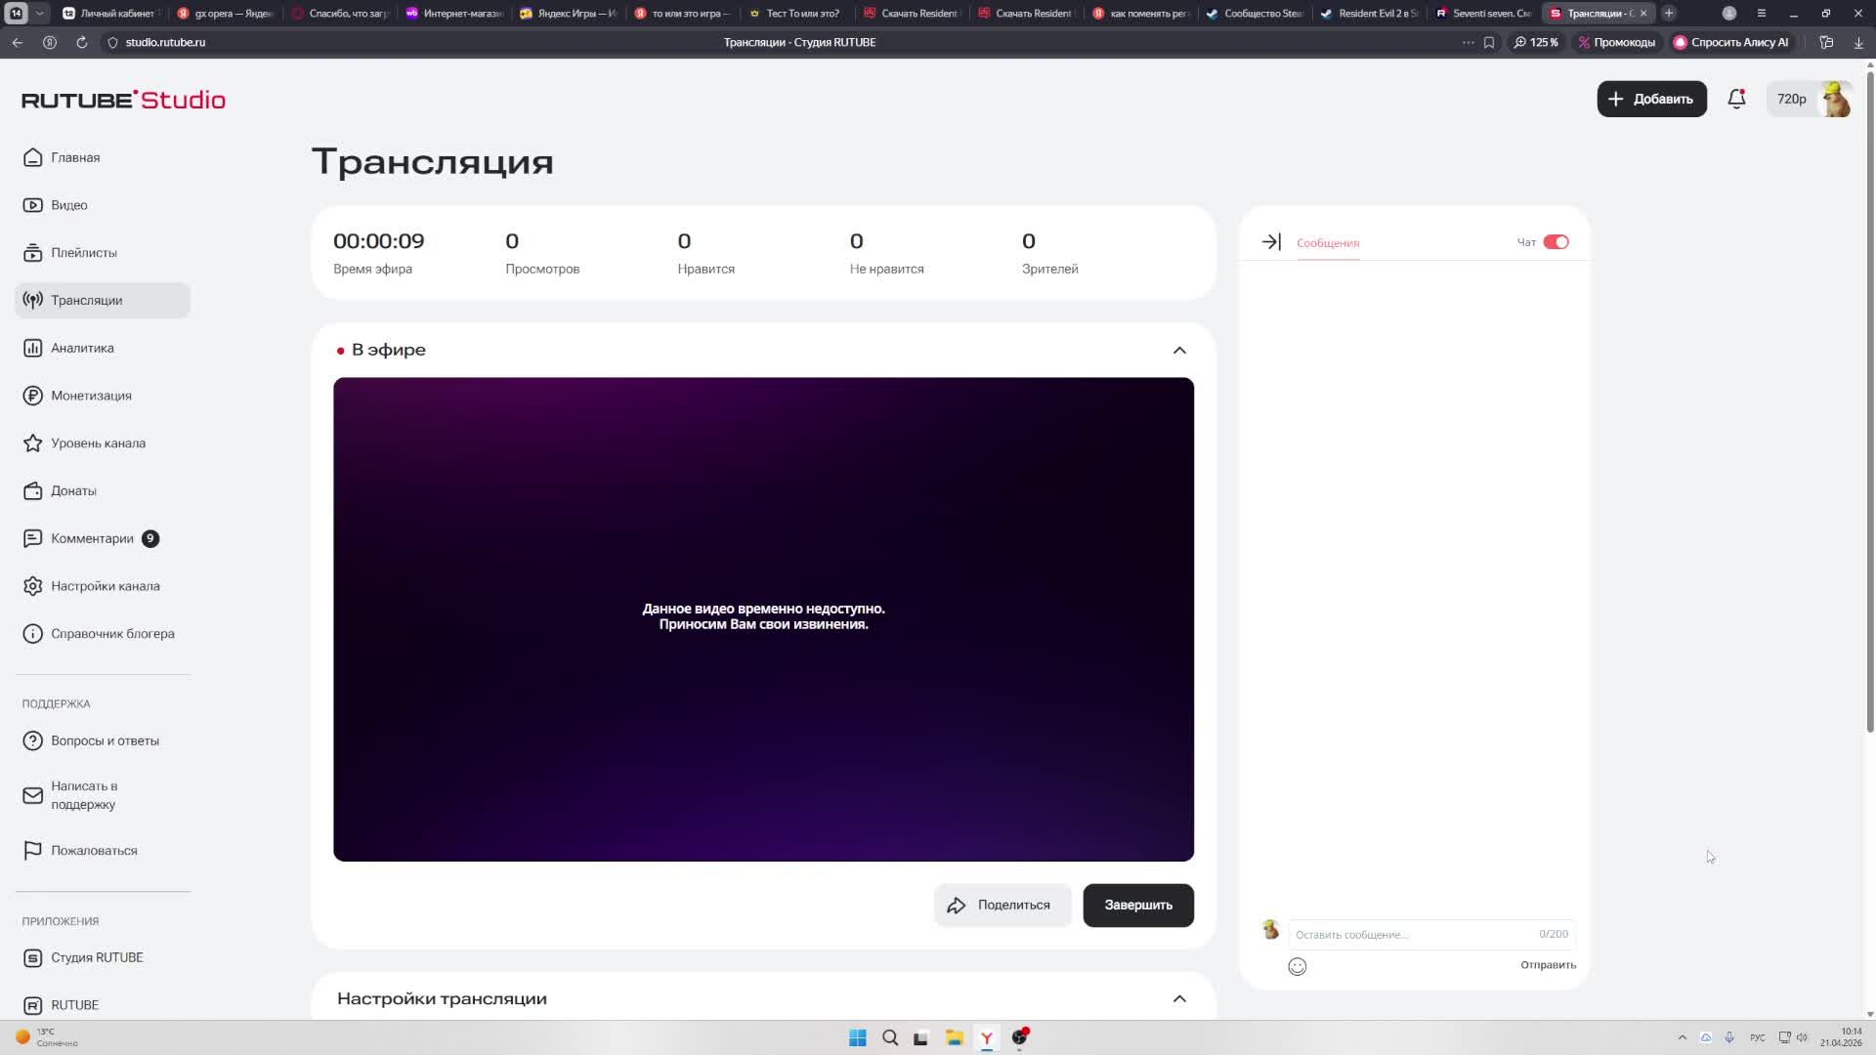This screenshot has width=1876, height=1055.
Task: Open Настройки канала gear item
Action: (105, 586)
